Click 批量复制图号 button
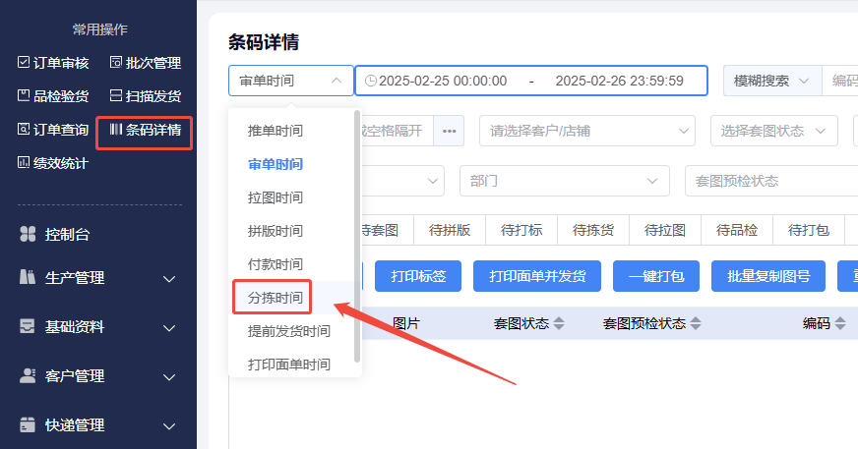 [768, 276]
